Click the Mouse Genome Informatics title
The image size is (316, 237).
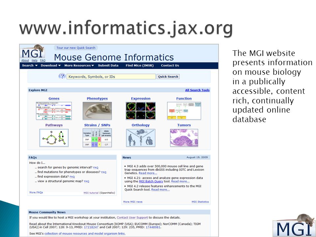pos(114,57)
